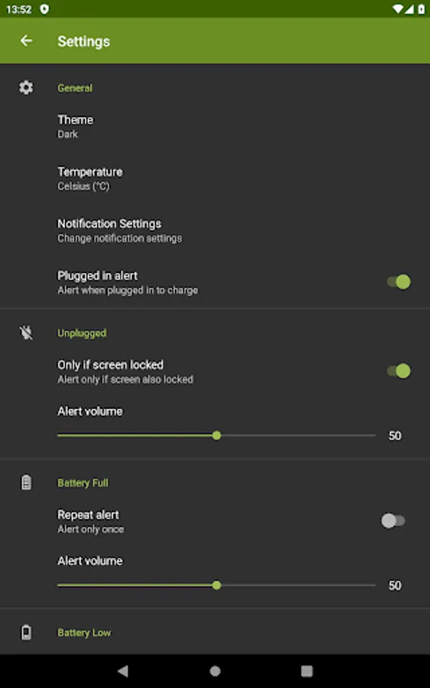Enable the Repeat alert switch
The height and width of the screenshot is (688, 430).
tap(393, 521)
